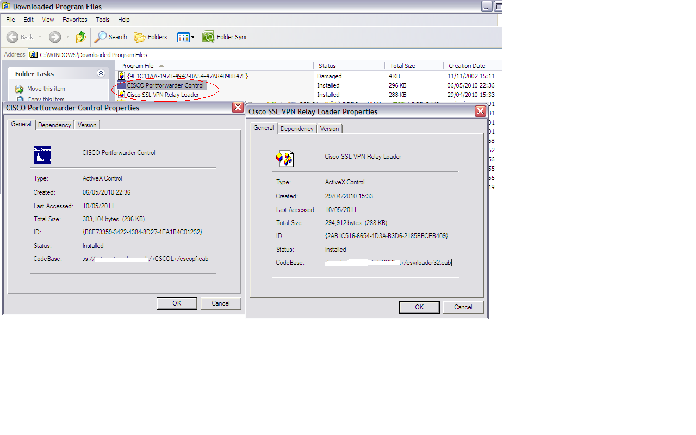Click OK in SSL VPN Relay Loader Properties

419,307
